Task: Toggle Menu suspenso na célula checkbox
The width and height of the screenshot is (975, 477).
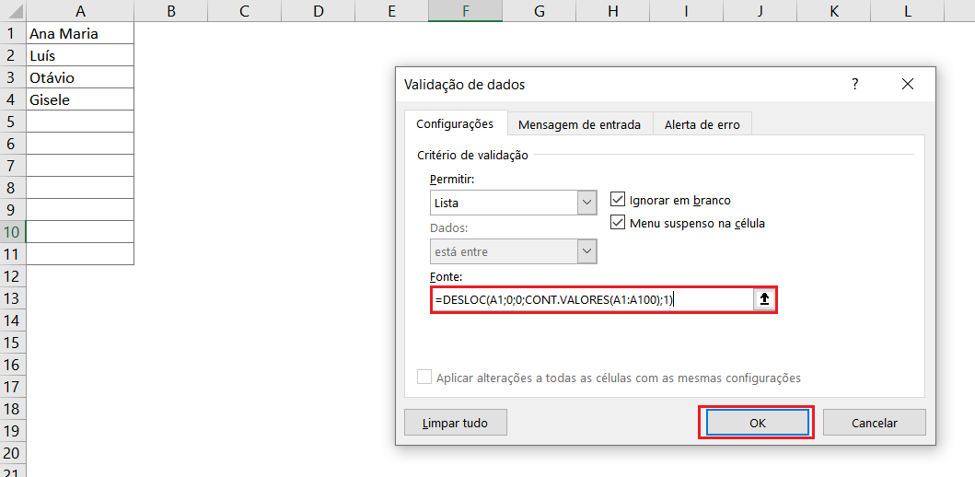Action: pyautogui.click(x=618, y=223)
